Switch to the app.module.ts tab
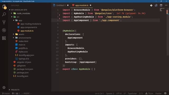Screen dimensions: 169x95 [82, 5]
